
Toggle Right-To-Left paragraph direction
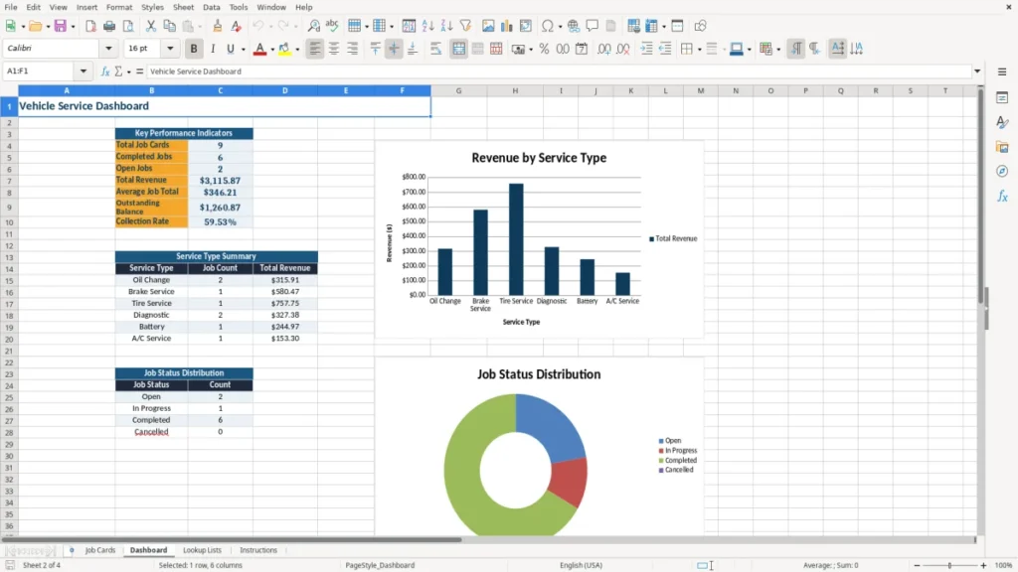click(x=815, y=49)
